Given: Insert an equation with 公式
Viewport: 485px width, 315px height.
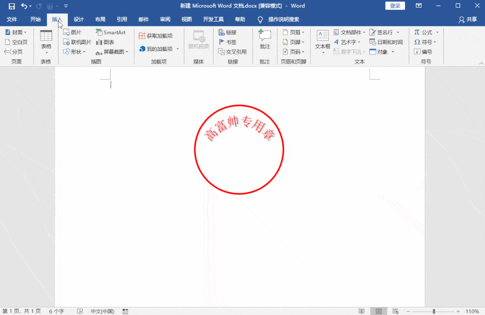Looking at the screenshot, I should pos(426,32).
